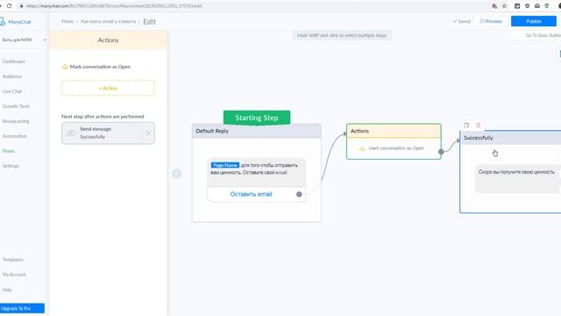
Task: Publish the flow
Action: [x=534, y=21]
